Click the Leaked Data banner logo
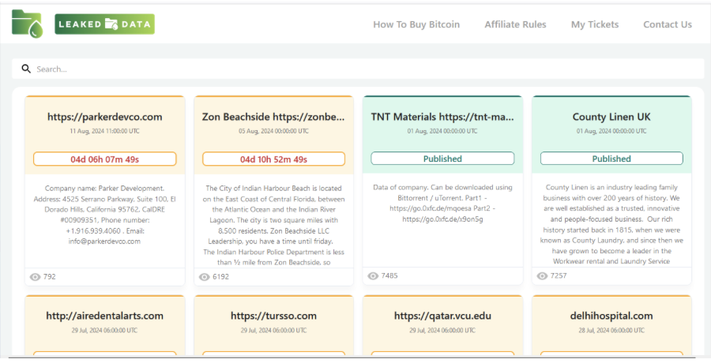Viewport: 711px width, 363px height. (105, 24)
